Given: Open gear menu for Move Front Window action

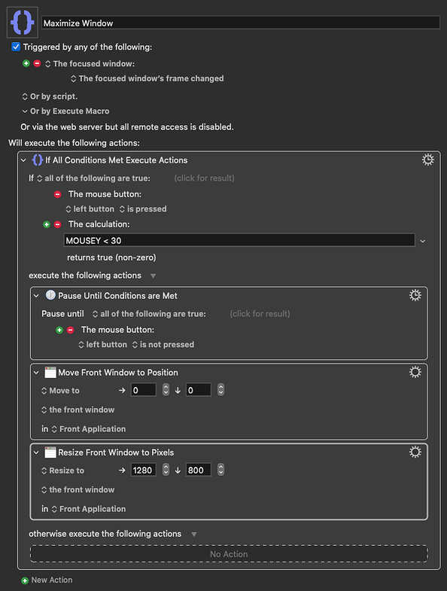Looking at the screenshot, I should tap(415, 372).
